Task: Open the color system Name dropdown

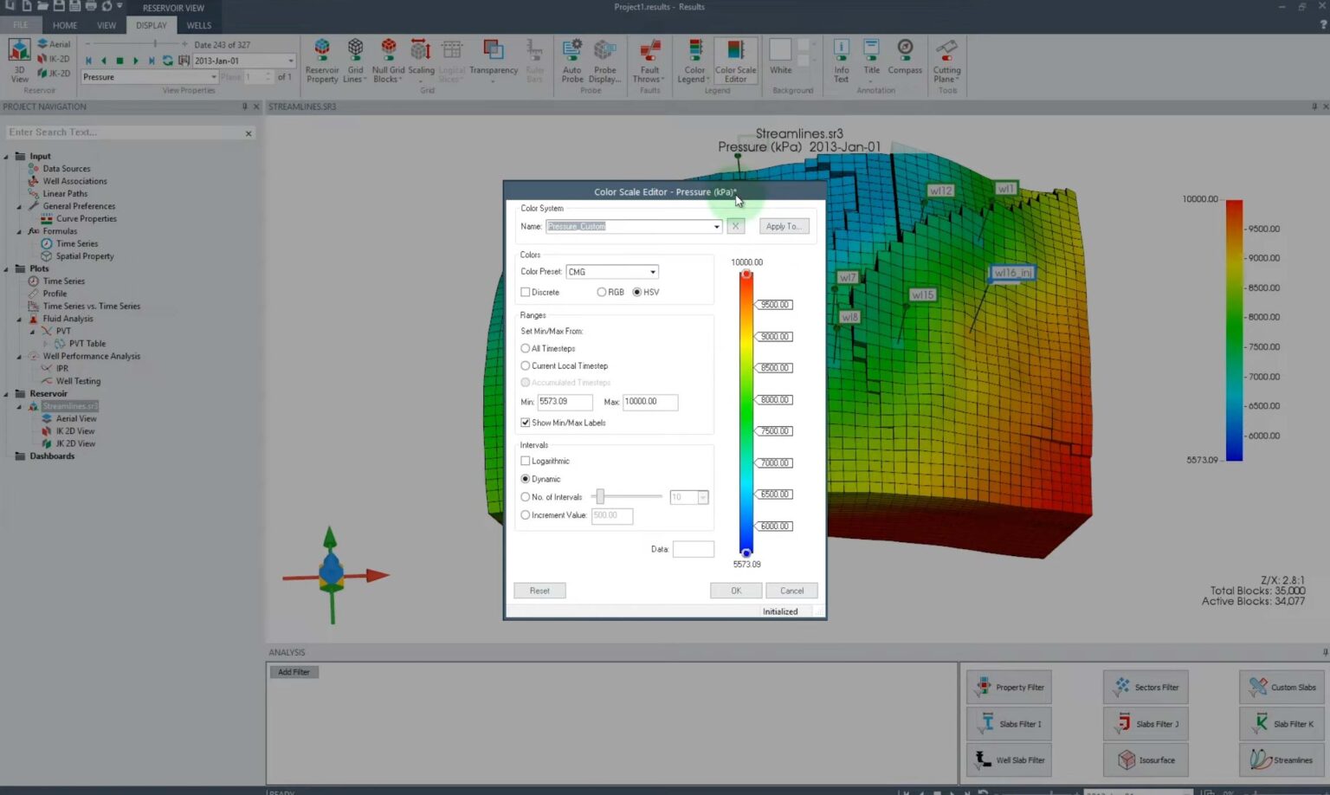Action: [x=716, y=227]
